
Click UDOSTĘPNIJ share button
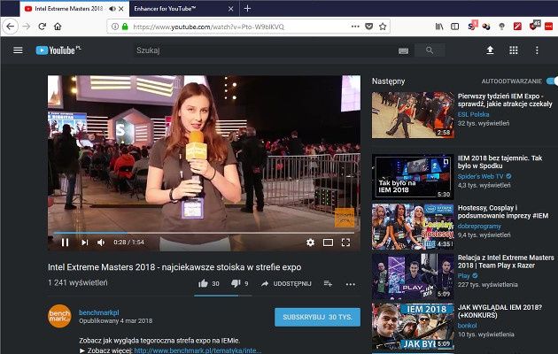pyautogui.click(x=286, y=283)
